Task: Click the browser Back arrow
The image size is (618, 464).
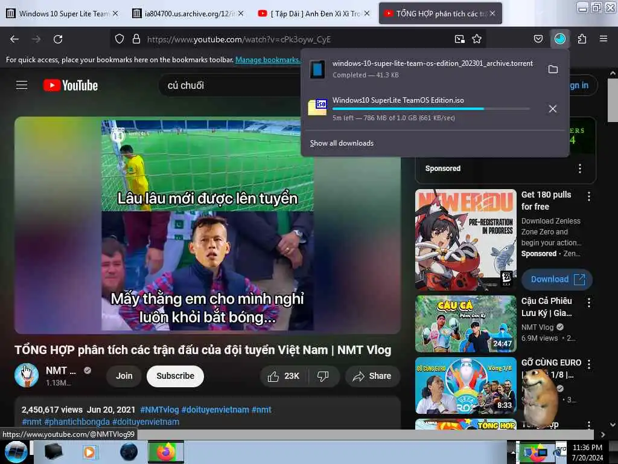Action: coord(14,39)
